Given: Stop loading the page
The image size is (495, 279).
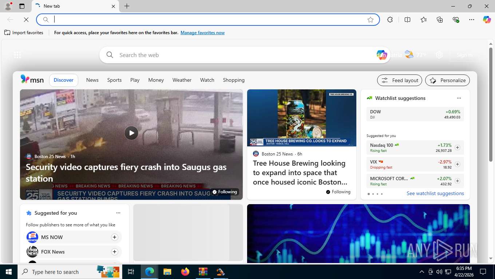Looking at the screenshot, I should (x=26, y=20).
